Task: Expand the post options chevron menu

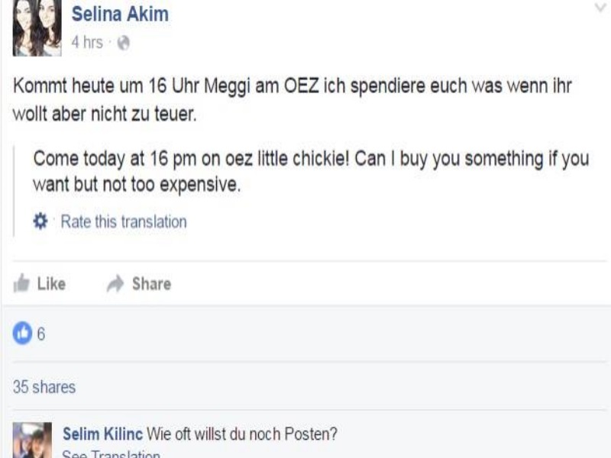Action: (x=600, y=8)
